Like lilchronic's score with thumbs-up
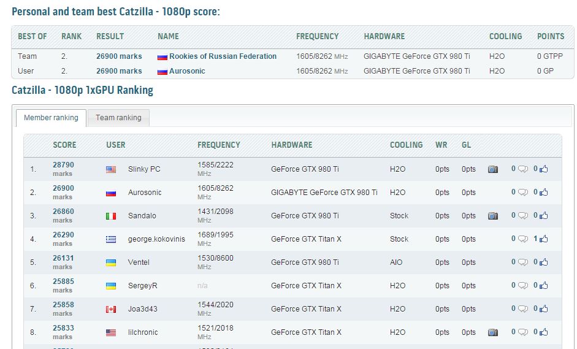Image resolution: width=577 pixels, height=349 pixels. pos(543,332)
